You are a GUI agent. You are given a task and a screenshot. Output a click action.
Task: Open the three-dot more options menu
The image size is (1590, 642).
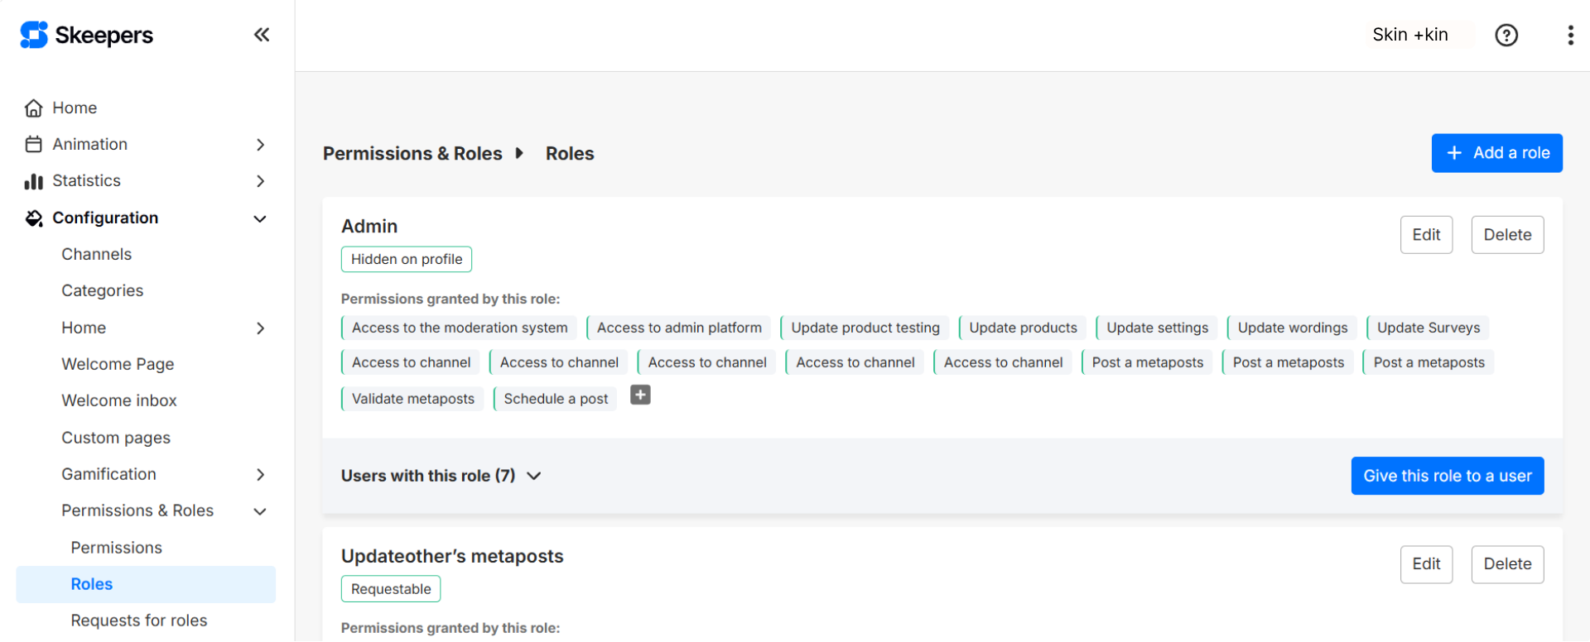[1569, 35]
